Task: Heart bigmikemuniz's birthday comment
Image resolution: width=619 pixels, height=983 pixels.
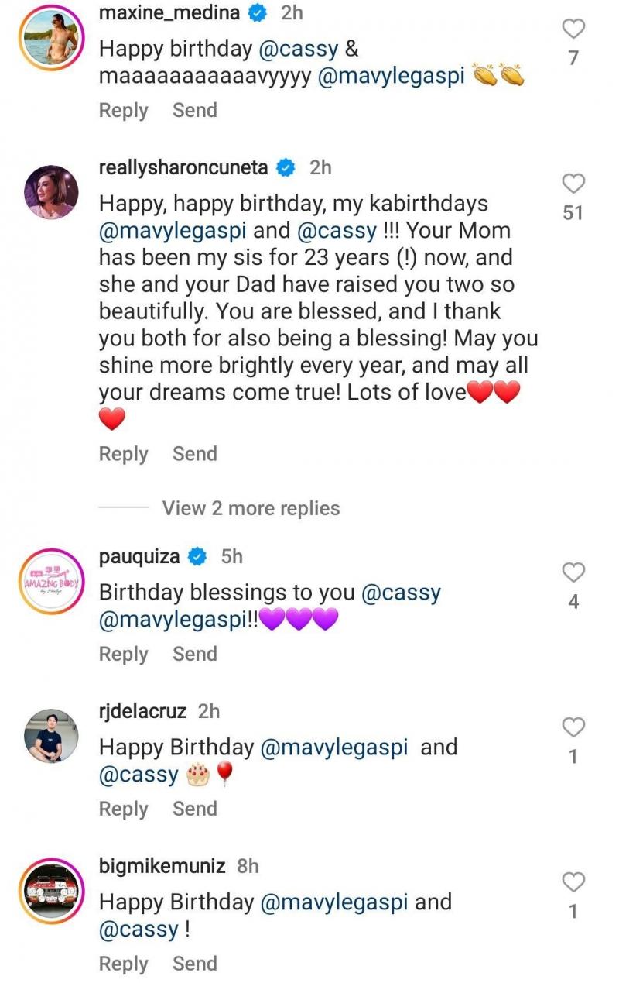Action: (573, 882)
